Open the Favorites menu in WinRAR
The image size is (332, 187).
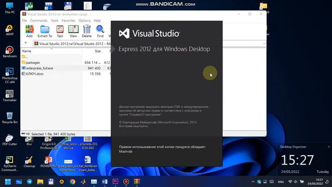68,21
